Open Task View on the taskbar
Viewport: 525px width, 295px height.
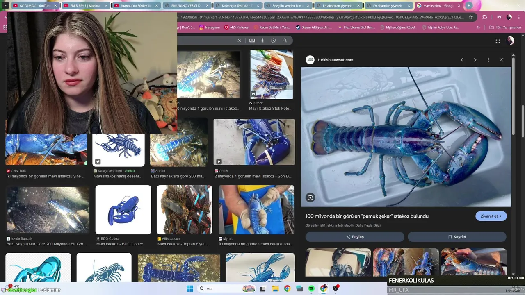click(263, 288)
